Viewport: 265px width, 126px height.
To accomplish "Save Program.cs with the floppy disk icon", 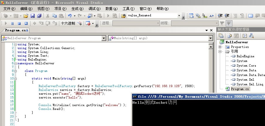I will pos(33,16).
